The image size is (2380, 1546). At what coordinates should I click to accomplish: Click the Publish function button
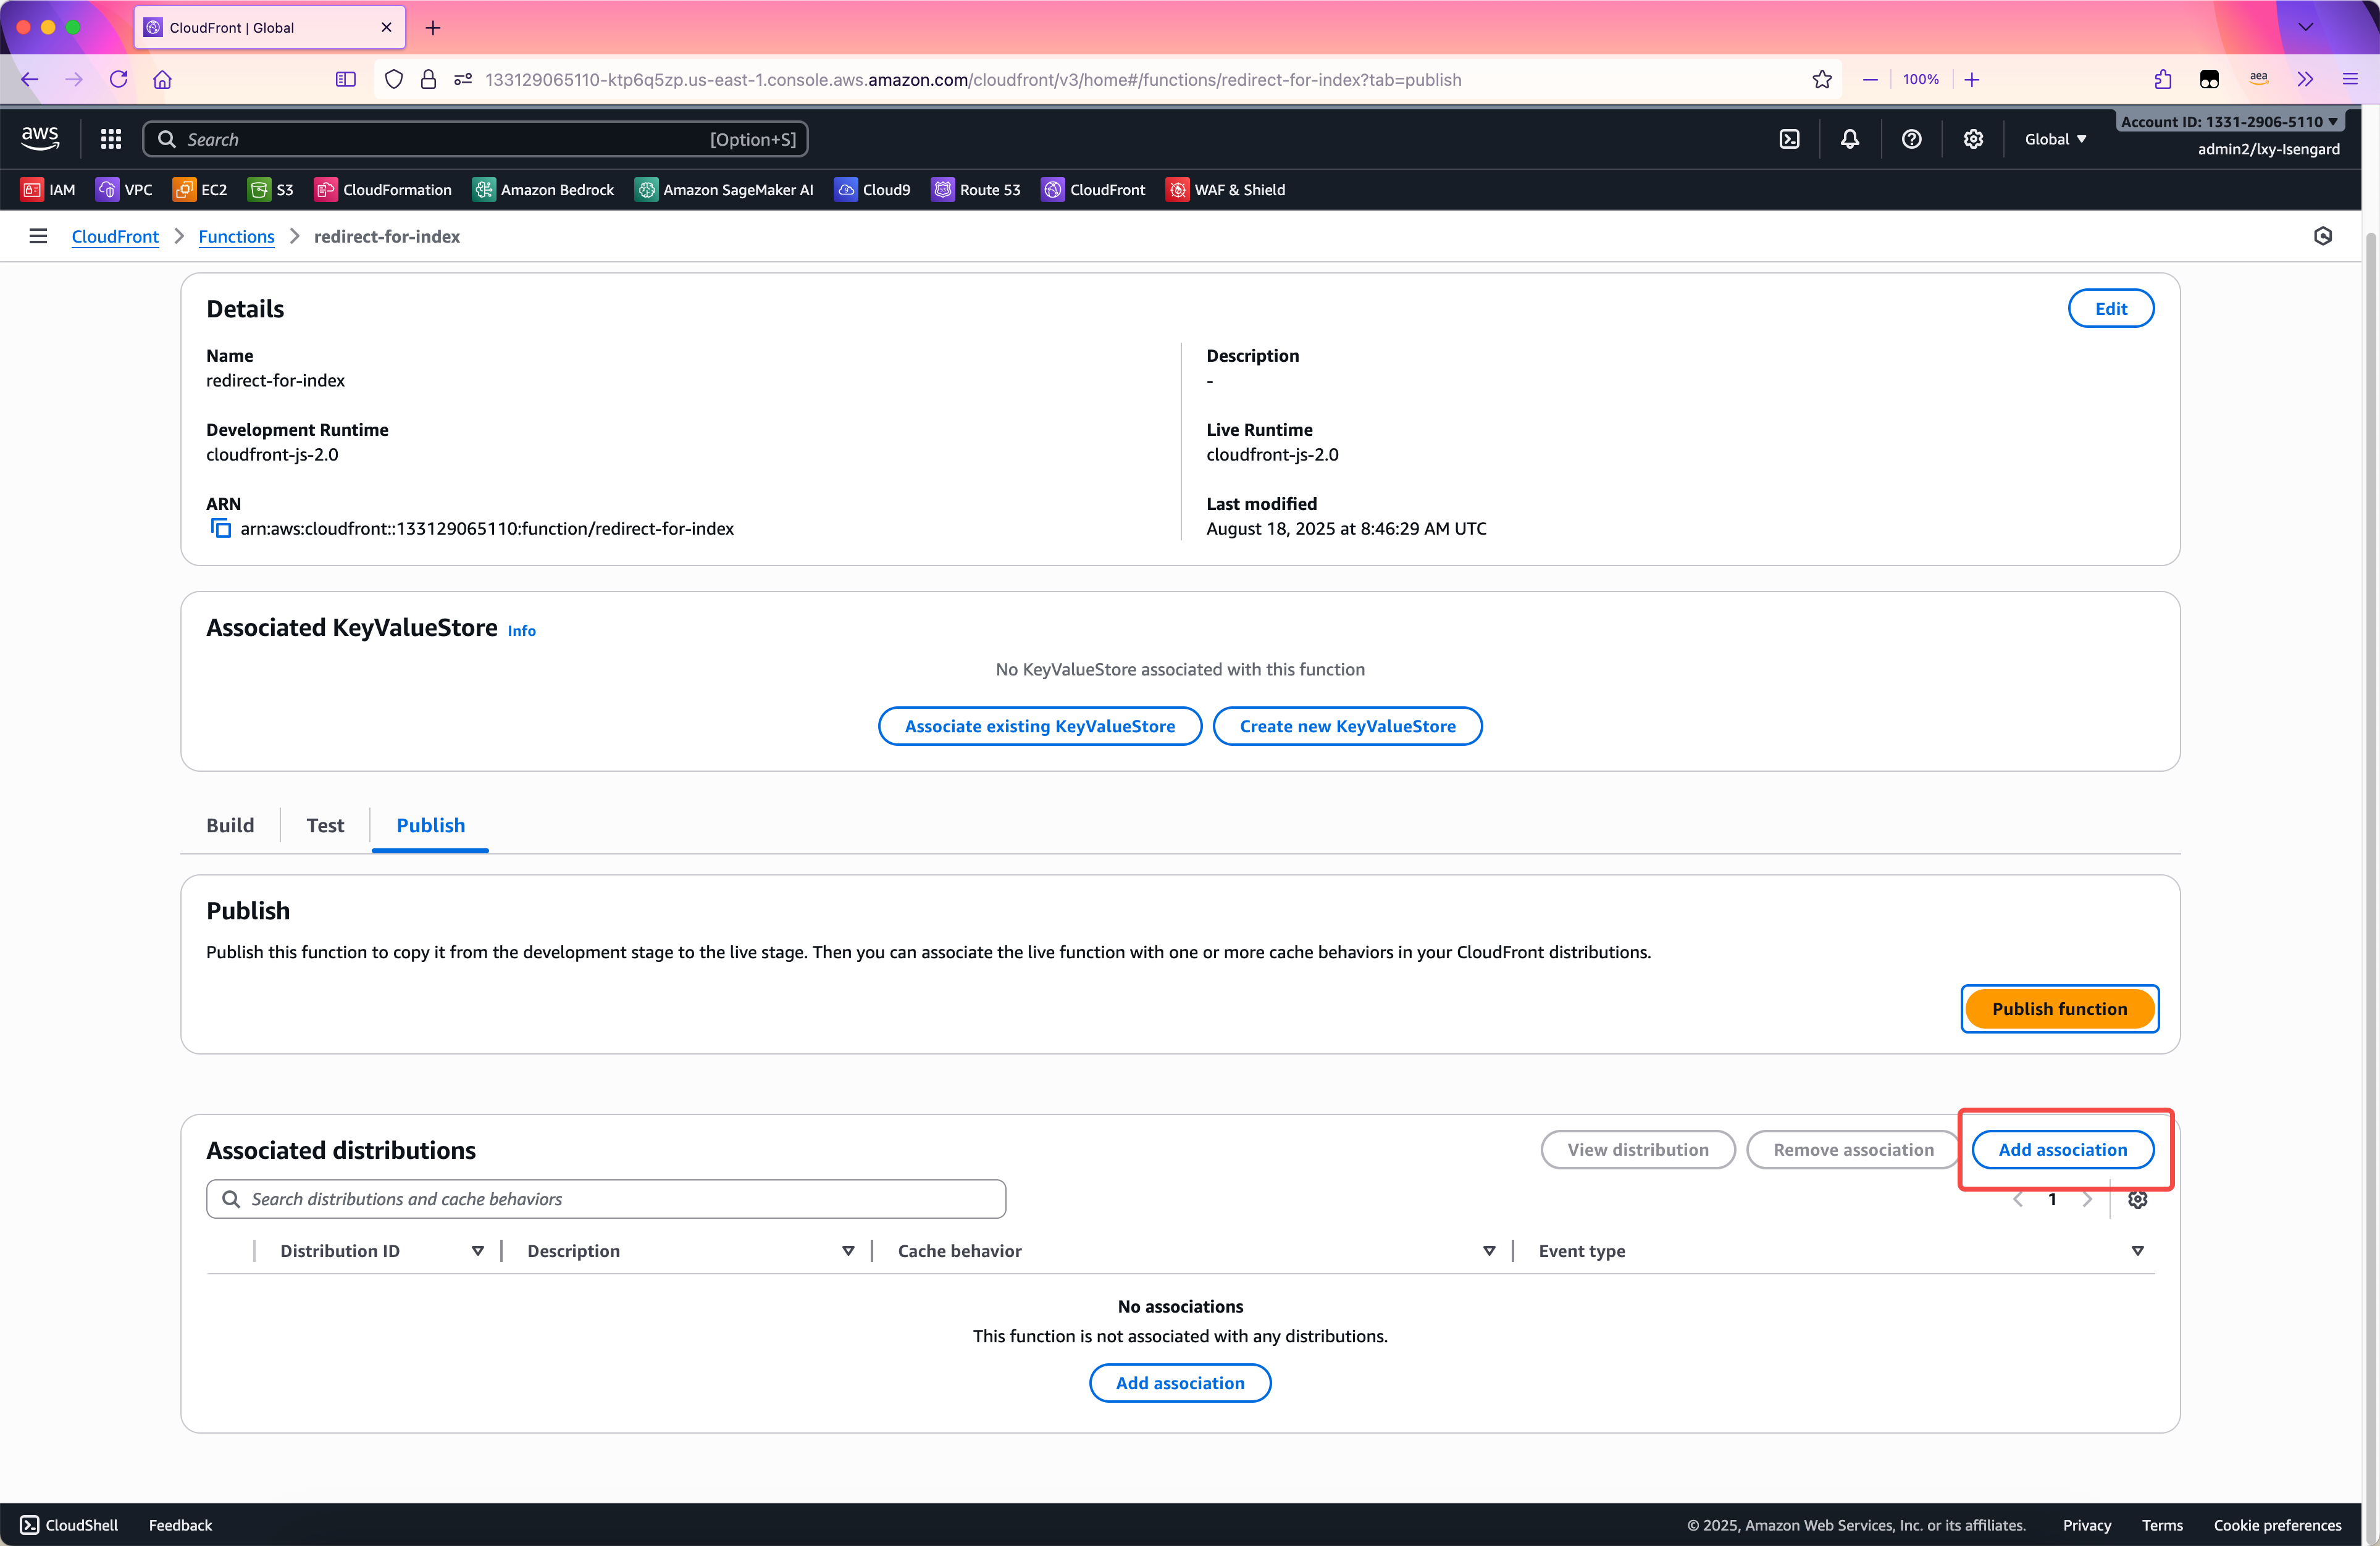pos(2059,1009)
